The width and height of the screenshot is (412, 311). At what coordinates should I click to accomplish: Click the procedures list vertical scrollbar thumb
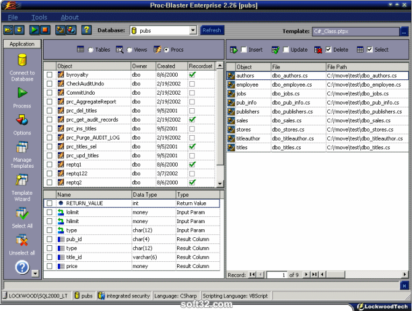[220, 117]
